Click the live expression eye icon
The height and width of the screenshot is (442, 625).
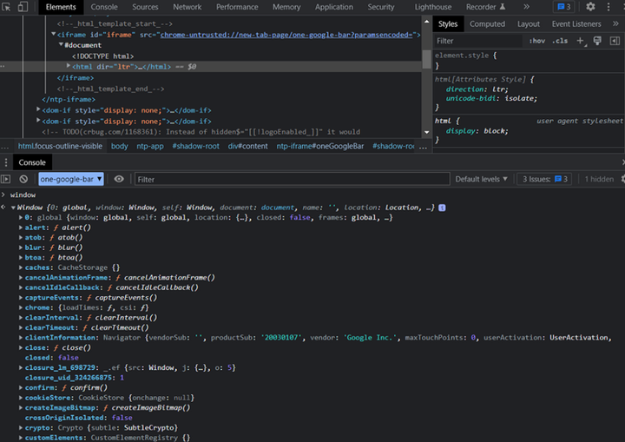(x=119, y=179)
